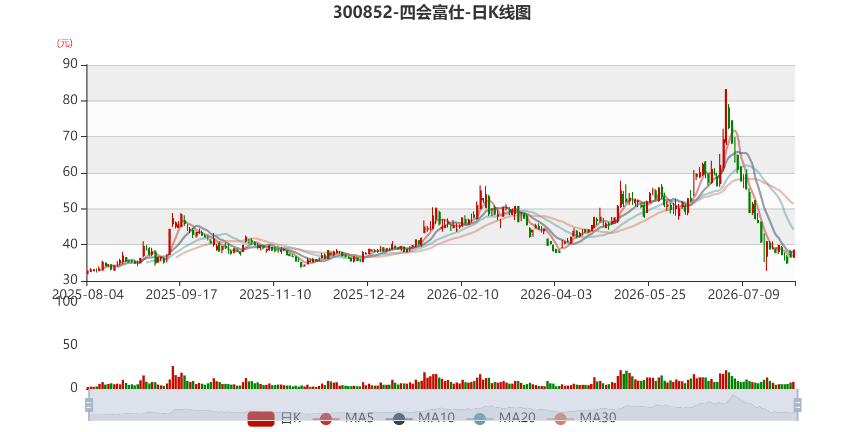Toggle the 日K series text label
This screenshot has height=432, width=864.
pyautogui.click(x=291, y=418)
